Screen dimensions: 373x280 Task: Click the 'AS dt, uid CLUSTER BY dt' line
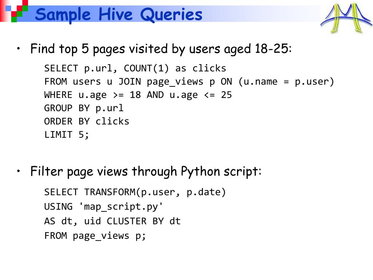click(113, 221)
